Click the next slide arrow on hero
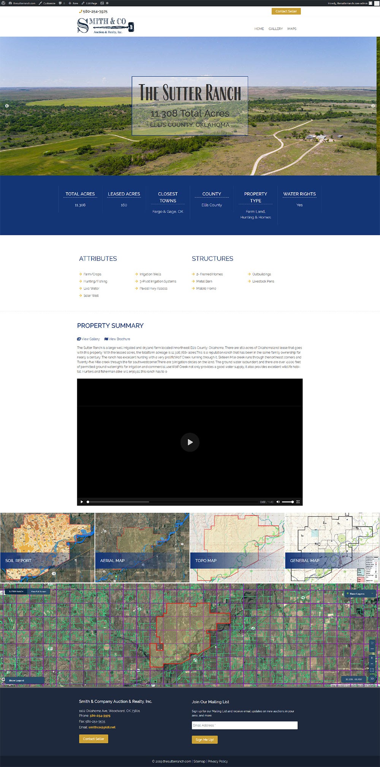Image resolution: width=380 pixels, height=767 pixels. click(x=373, y=106)
